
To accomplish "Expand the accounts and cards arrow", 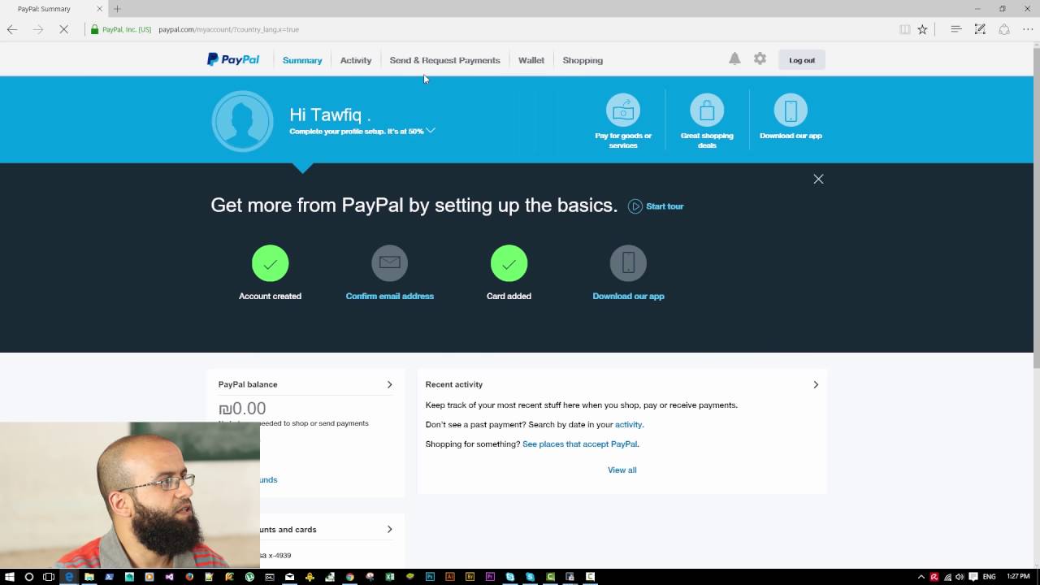I will [x=389, y=529].
